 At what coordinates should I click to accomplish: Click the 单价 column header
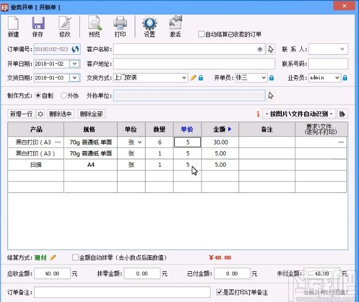[x=187, y=130]
